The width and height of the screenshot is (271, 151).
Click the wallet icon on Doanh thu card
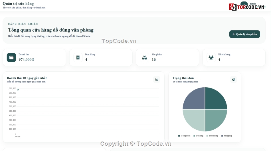click(x=11, y=57)
